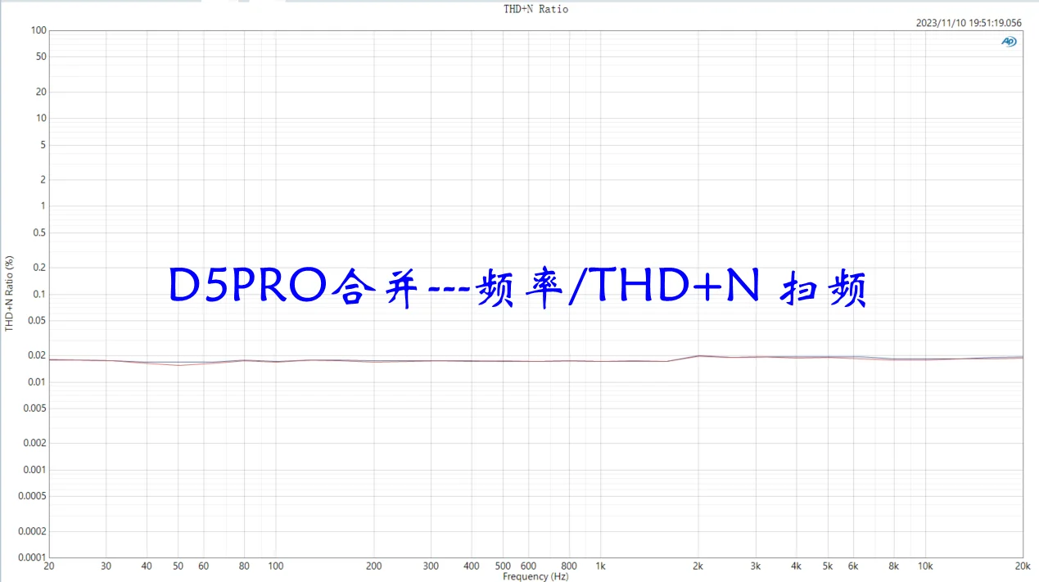Select the 100 value at top of Y axis

[x=38, y=31]
